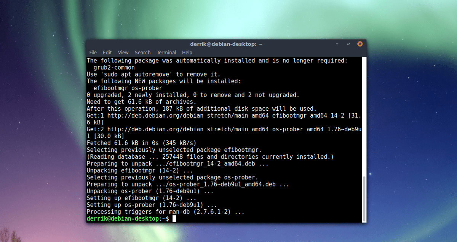Close the terminal window
The width and height of the screenshot is (457, 242).
360,44
